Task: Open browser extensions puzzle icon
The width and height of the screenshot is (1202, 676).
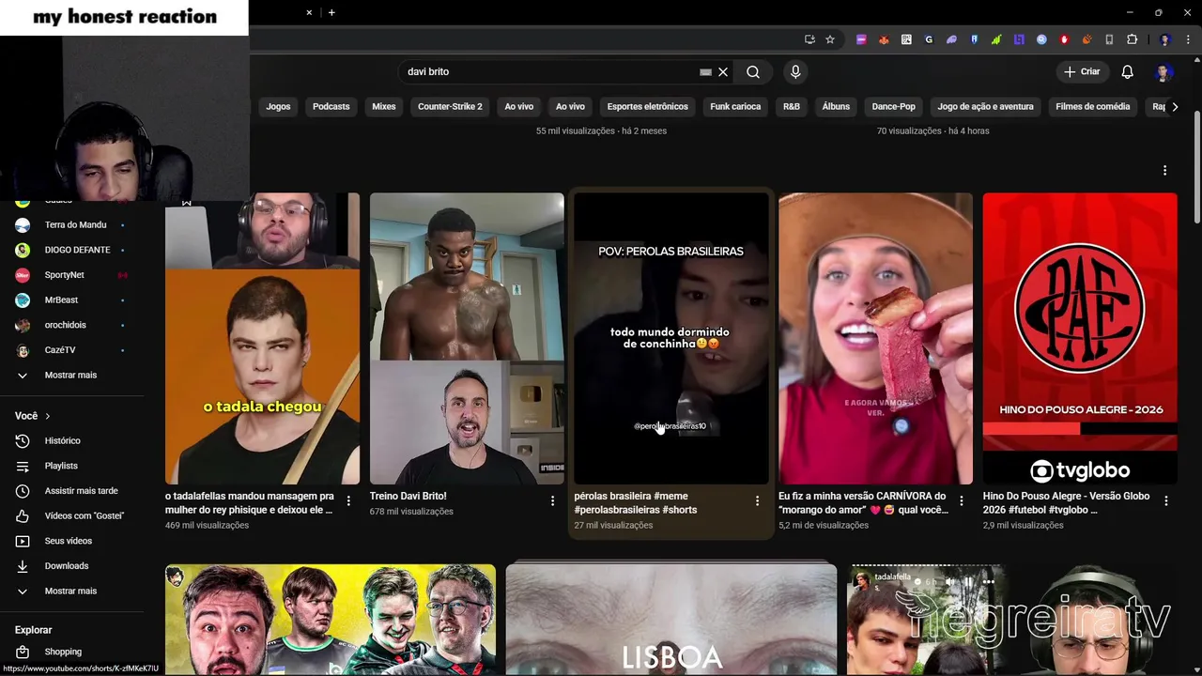Action: click(1132, 39)
